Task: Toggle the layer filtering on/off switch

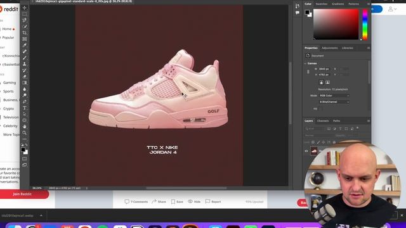Action: (x=358, y=128)
